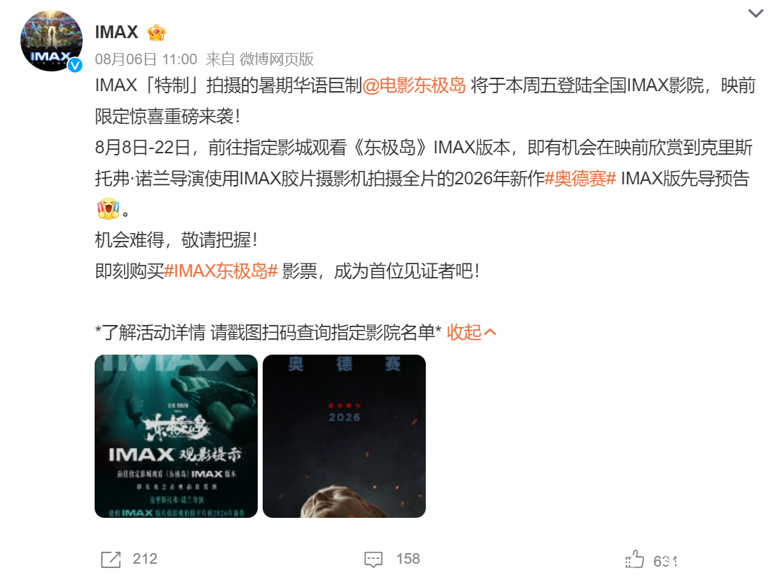View the 东极岛 IMAX poster thumbnail
This screenshot has width=781, height=580.
click(177, 436)
